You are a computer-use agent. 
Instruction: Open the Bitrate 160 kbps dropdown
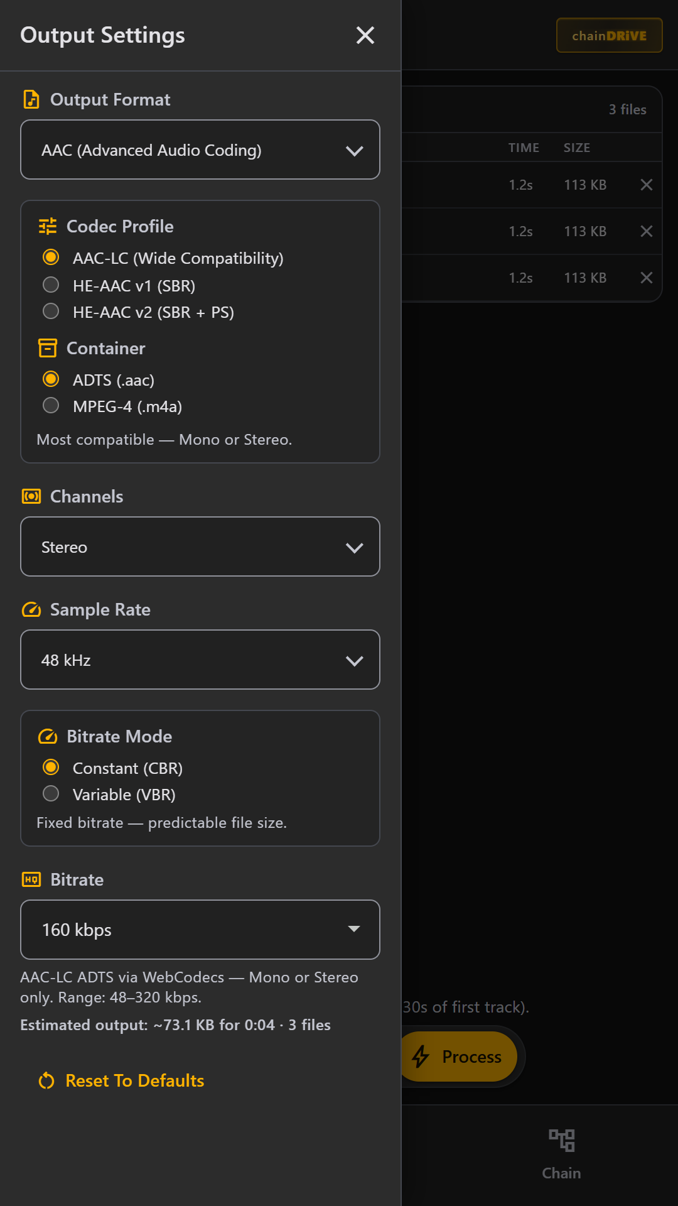click(200, 930)
